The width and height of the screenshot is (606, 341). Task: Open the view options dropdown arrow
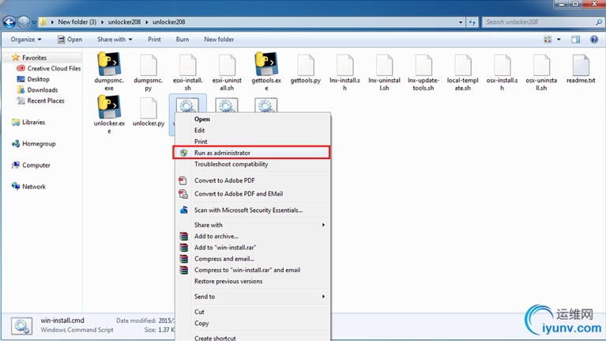[x=559, y=40]
